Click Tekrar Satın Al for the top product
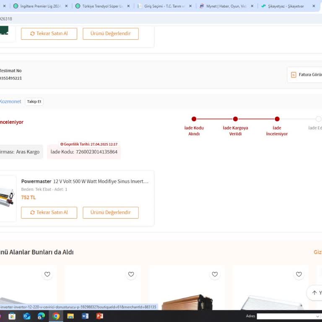This screenshot has height=322, width=322. click(49, 34)
